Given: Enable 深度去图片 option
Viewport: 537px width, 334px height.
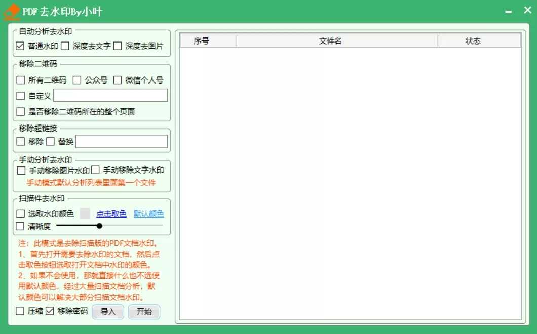Looking at the screenshot, I should coord(118,46).
